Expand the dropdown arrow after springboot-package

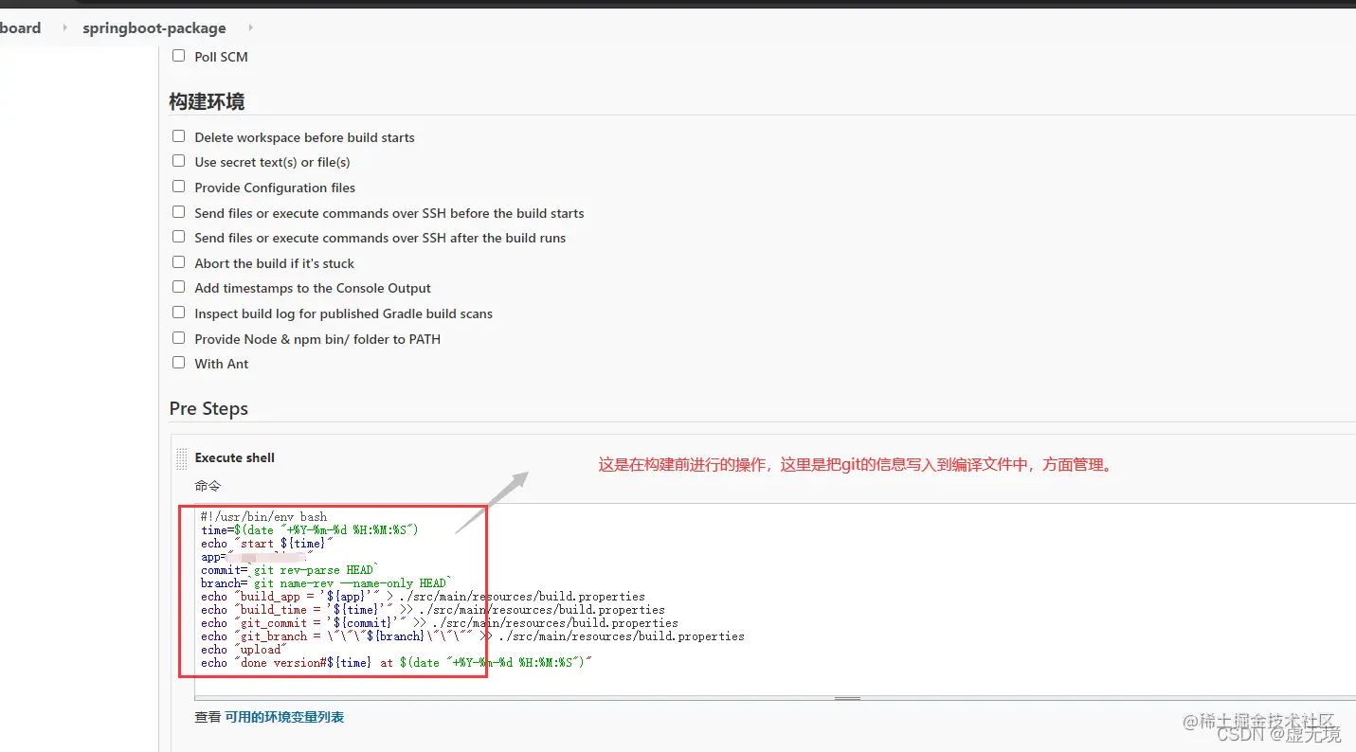tap(250, 28)
